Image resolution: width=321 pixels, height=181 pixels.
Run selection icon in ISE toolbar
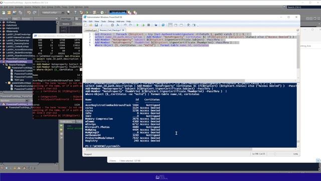143,25
